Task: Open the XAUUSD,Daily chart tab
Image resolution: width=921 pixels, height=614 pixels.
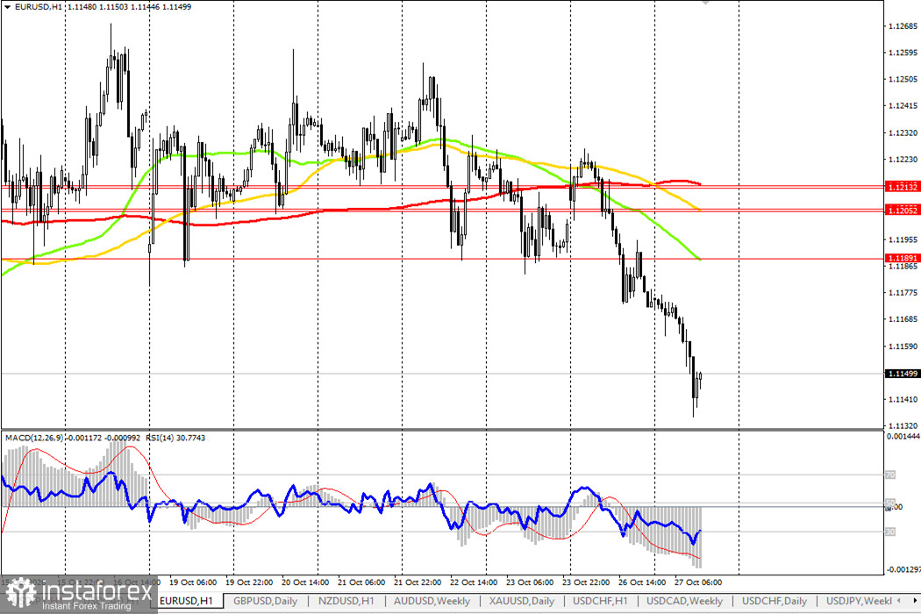Action: [522, 601]
